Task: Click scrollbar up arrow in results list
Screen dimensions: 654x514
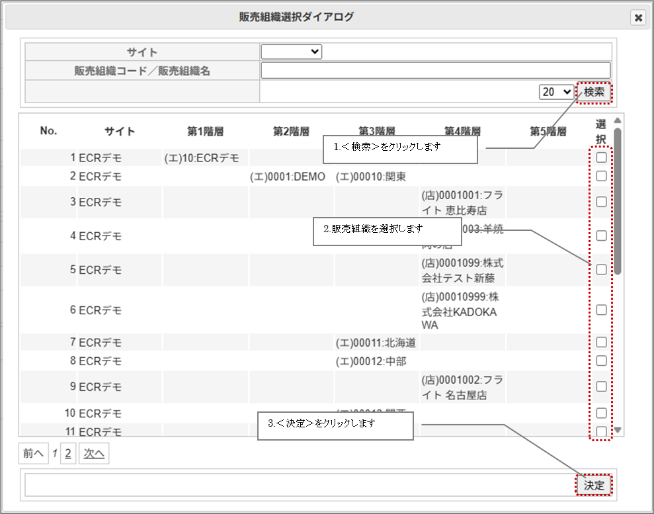Action: (618, 120)
